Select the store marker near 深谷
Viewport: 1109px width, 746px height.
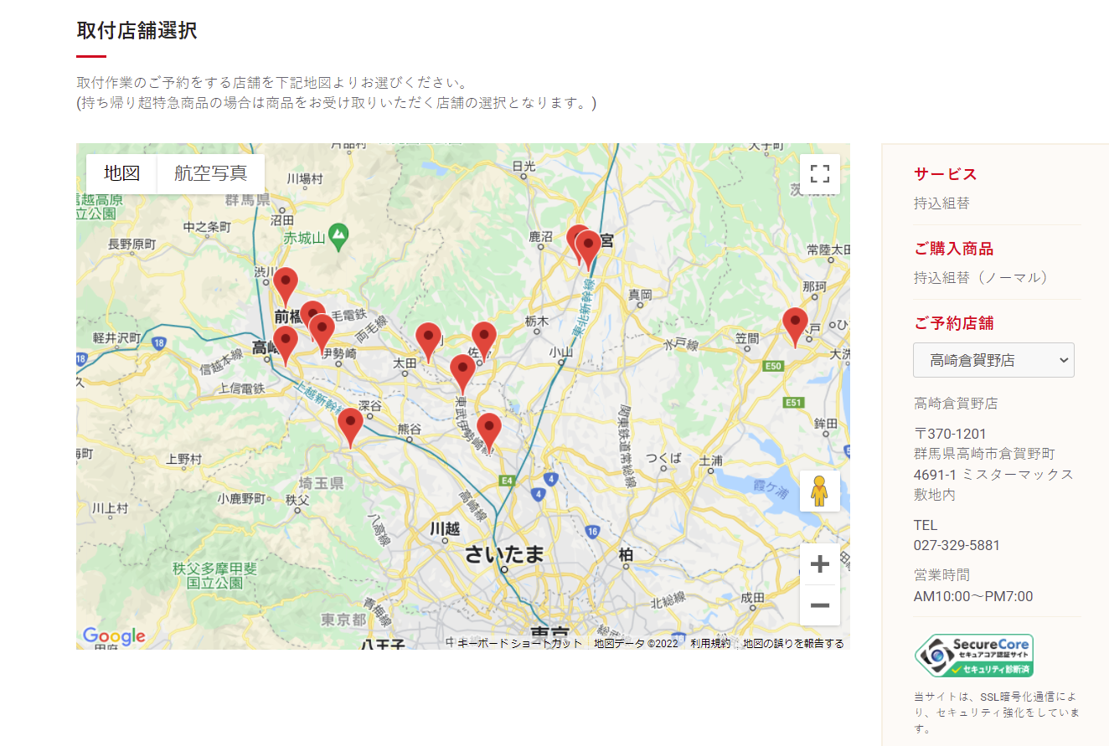(x=350, y=424)
